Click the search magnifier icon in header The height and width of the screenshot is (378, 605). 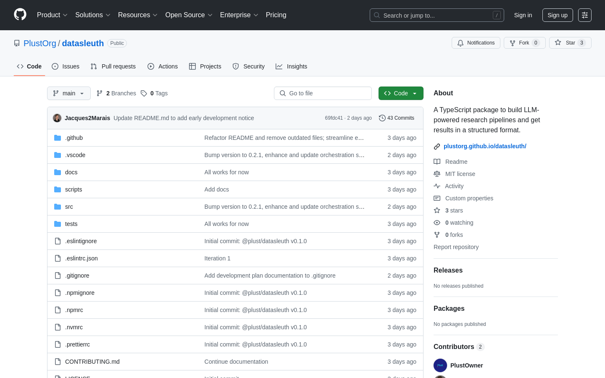click(x=377, y=15)
